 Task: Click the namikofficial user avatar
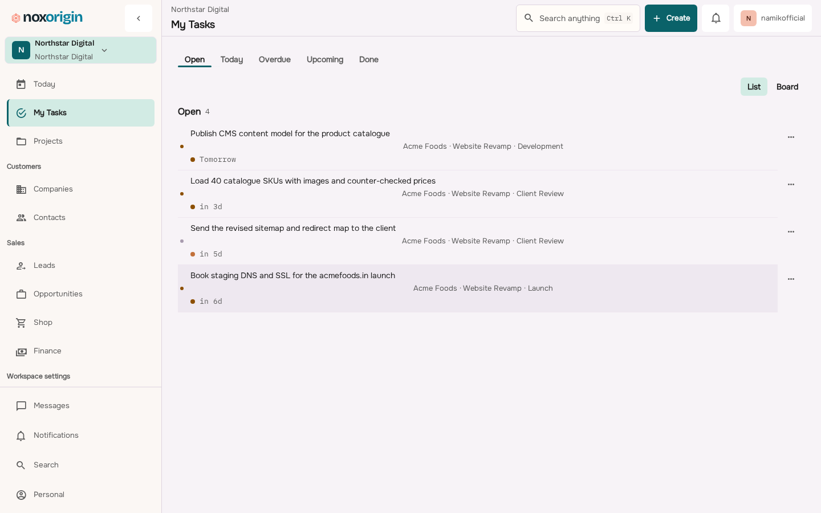click(x=749, y=18)
